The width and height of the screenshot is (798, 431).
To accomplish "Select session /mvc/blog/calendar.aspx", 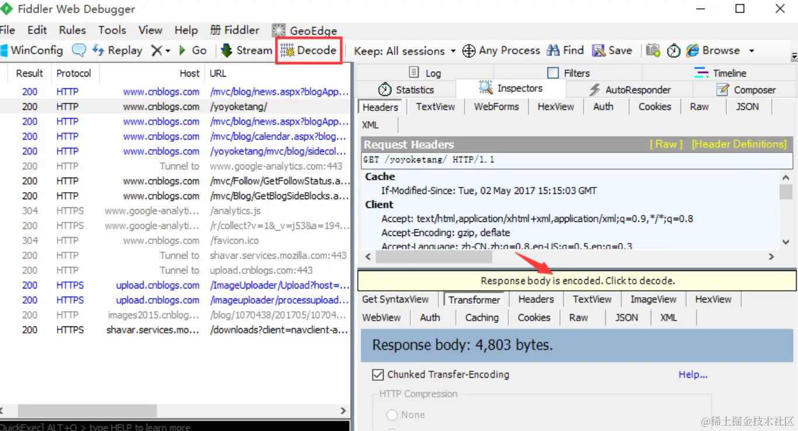I will (x=175, y=137).
